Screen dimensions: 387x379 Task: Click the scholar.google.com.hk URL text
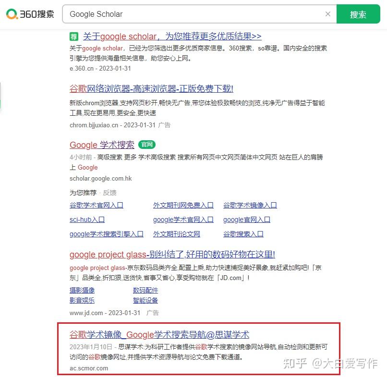click(x=100, y=179)
